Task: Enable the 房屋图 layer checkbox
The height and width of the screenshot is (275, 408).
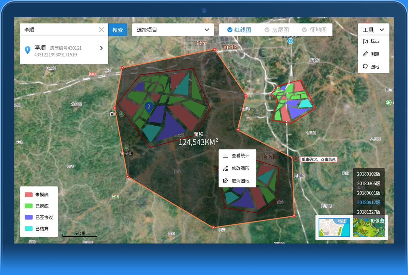Action: coord(267,30)
